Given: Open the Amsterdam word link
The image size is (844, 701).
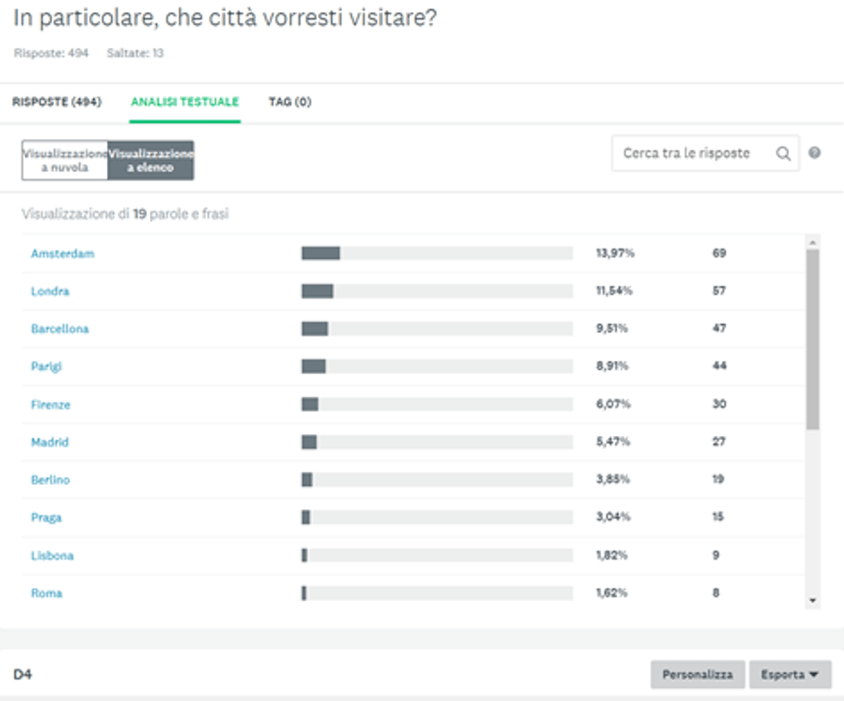Looking at the screenshot, I should pos(63,254).
